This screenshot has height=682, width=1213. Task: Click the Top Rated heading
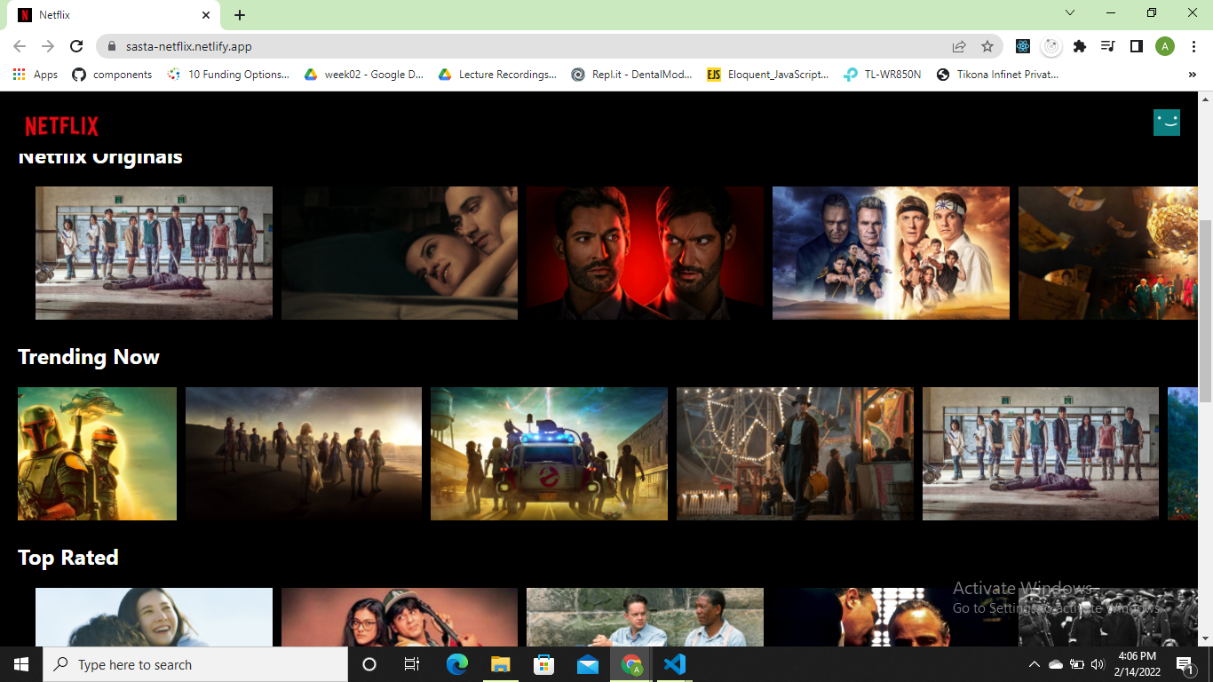pyautogui.click(x=68, y=558)
